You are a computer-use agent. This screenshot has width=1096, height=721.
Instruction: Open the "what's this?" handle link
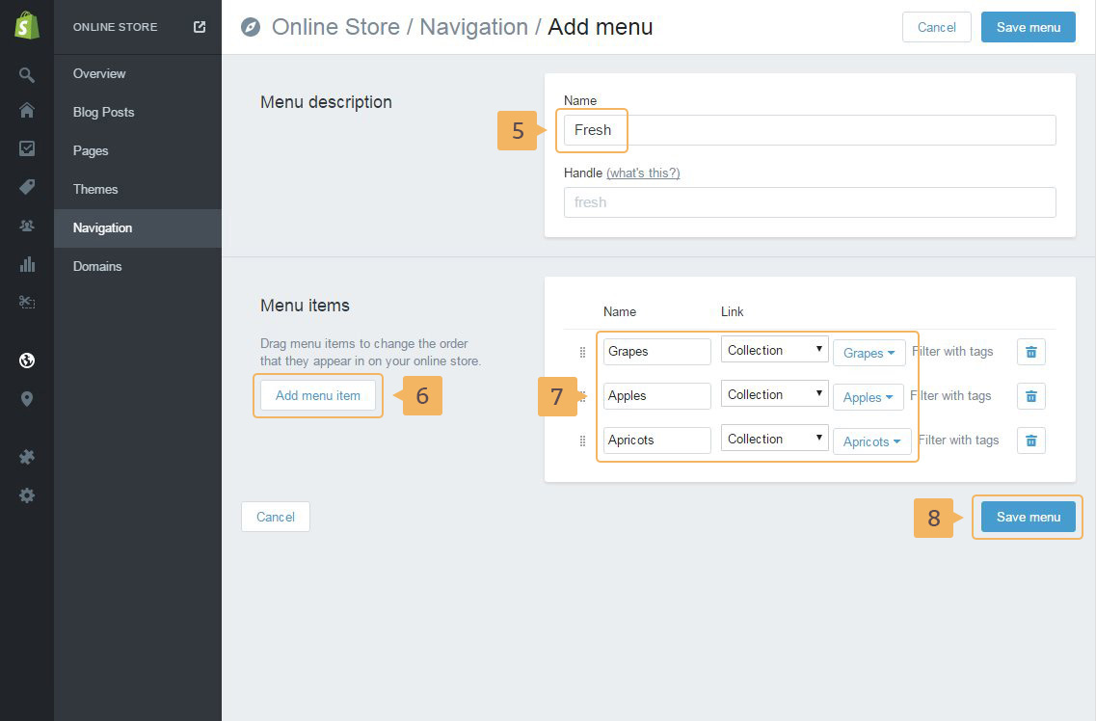pos(643,173)
